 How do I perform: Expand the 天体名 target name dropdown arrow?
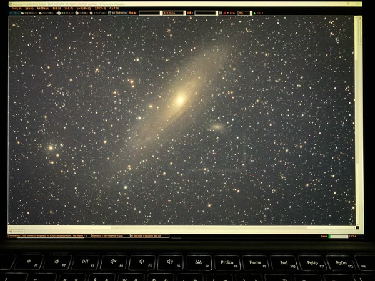[161, 13]
